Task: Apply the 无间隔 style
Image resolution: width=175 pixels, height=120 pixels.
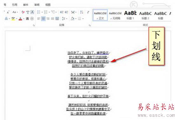Action: 115,15
